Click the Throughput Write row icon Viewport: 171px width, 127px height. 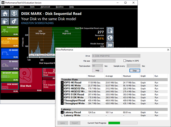point(62,103)
